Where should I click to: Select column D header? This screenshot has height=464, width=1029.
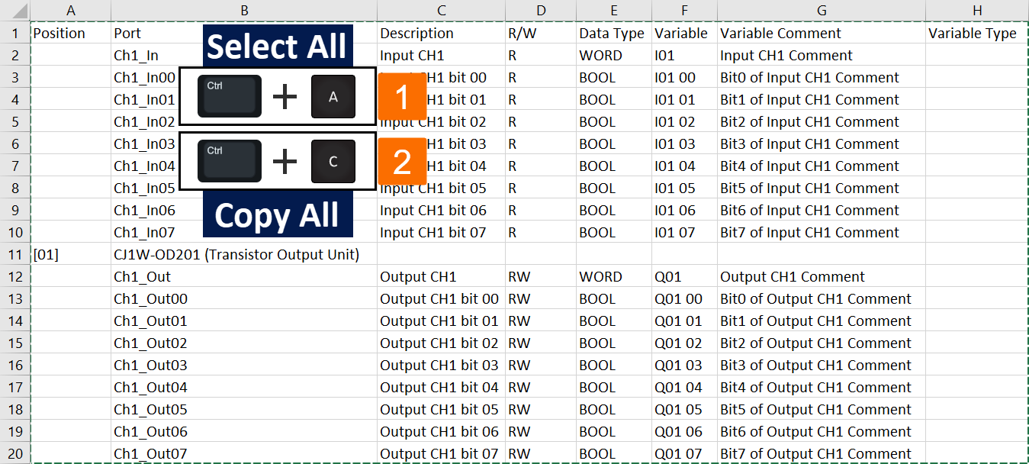click(541, 10)
